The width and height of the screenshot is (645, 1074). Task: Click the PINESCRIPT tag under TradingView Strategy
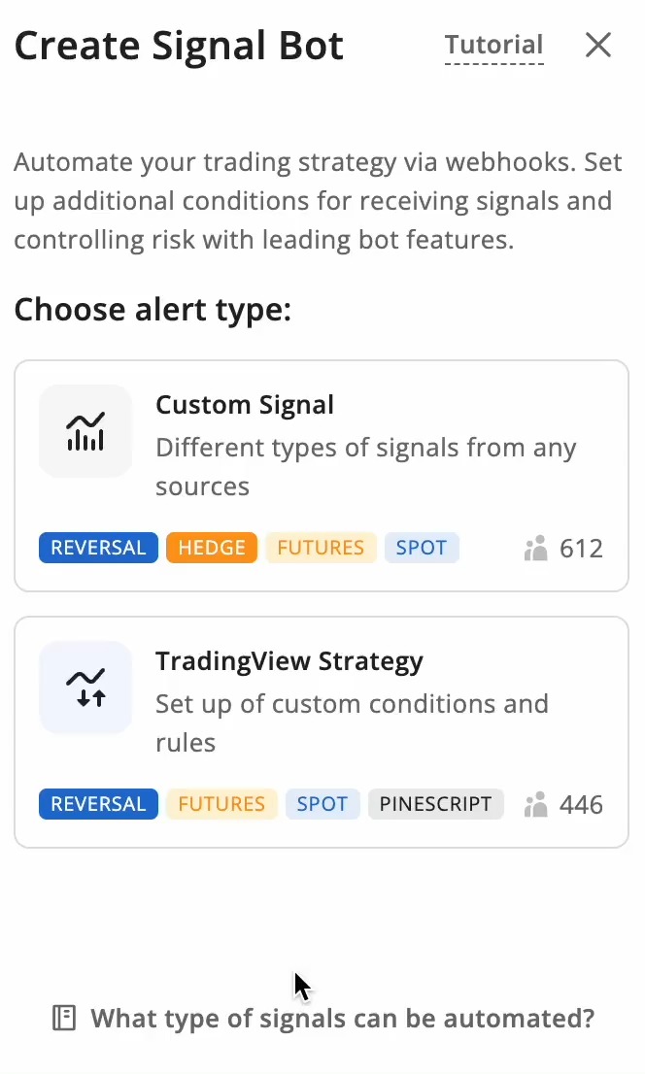tap(435, 804)
